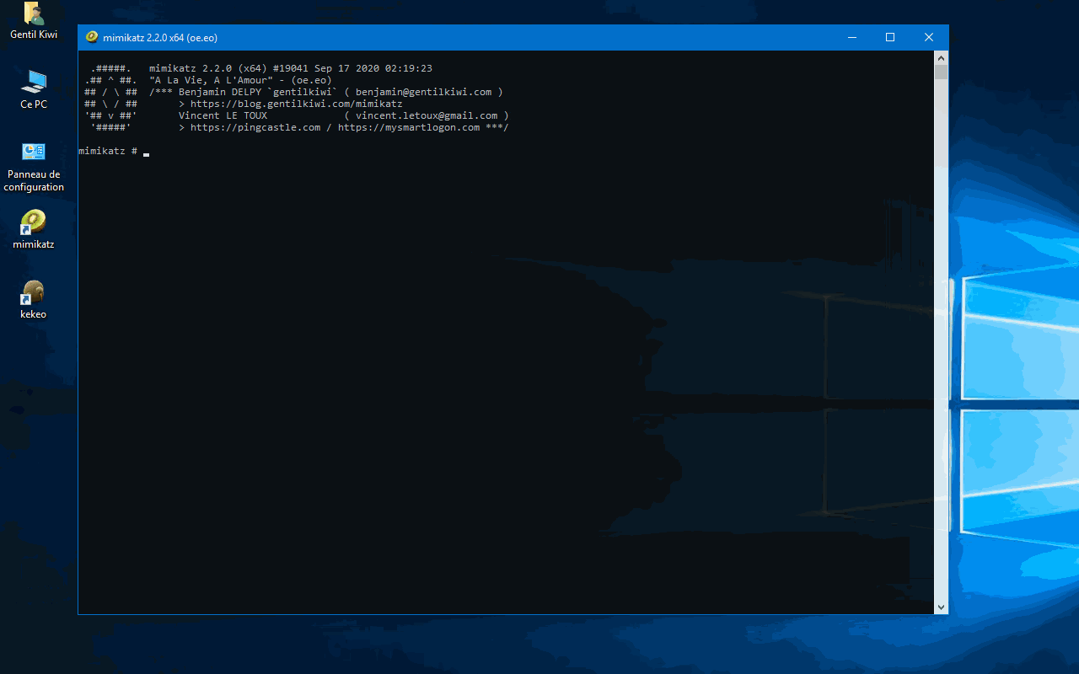Open the Gentil Kiwi folder on the desktop
Viewport: 1079px width, 674px height.
click(33, 14)
